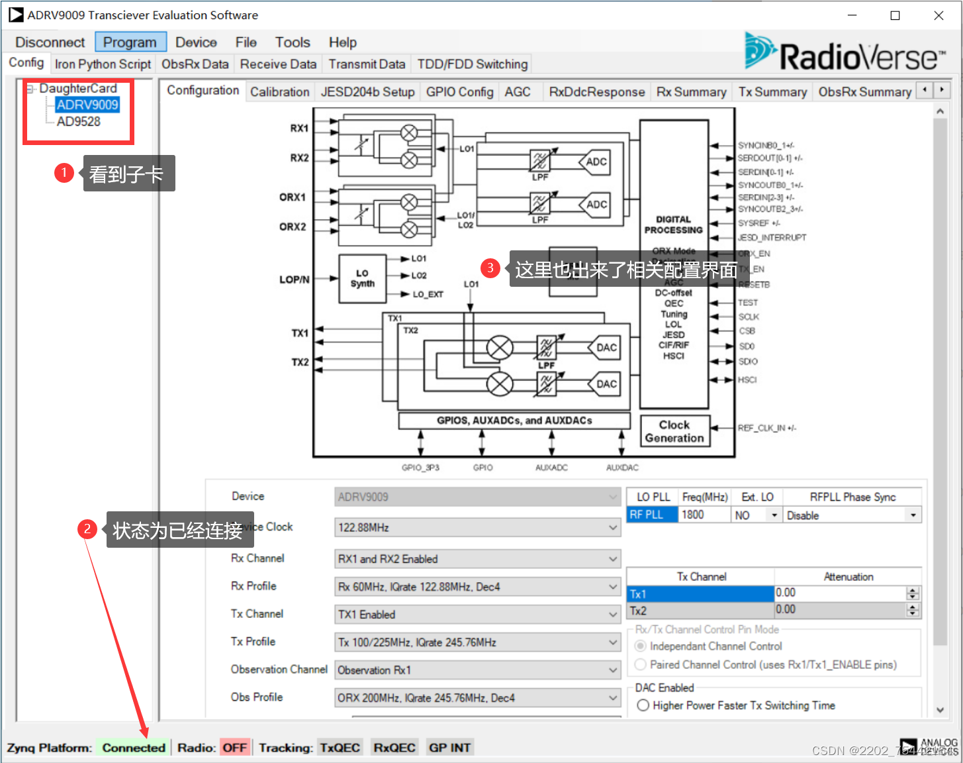The image size is (963, 763).
Task: Select AD9528 in the device tree
Action: click(78, 121)
